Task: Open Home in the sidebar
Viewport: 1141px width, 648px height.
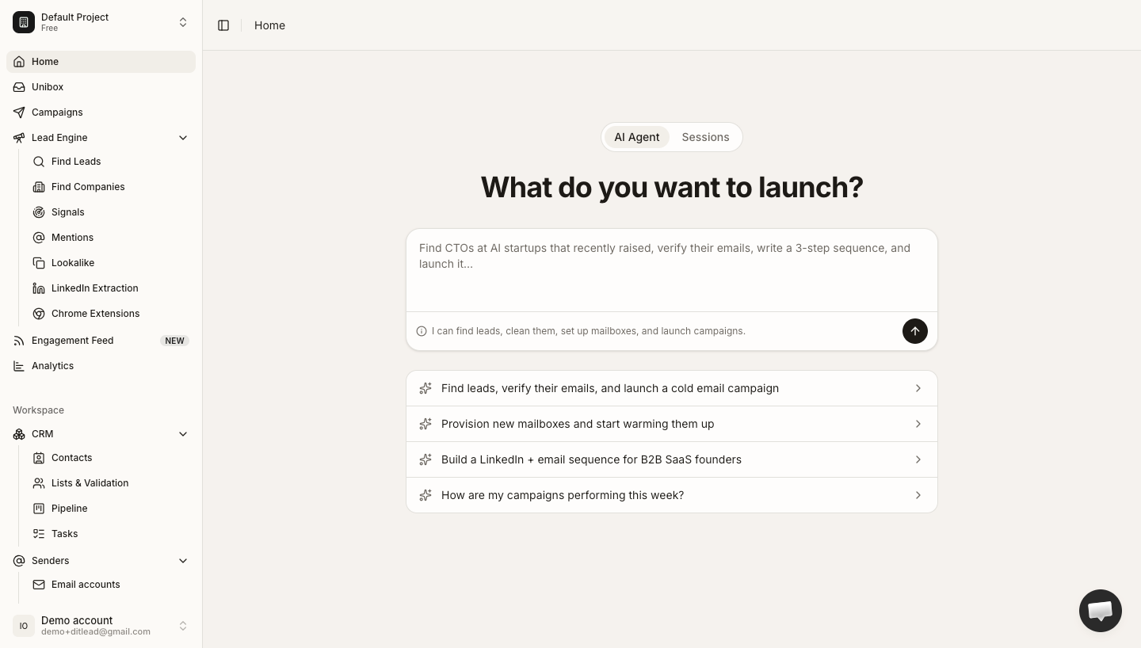Action: tap(101, 62)
